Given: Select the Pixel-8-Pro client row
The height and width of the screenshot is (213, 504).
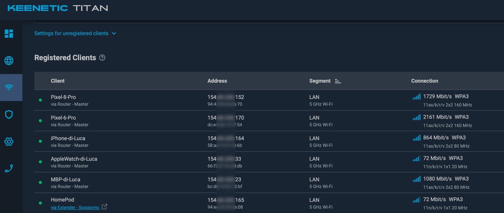Looking at the screenshot, I should (x=63, y=97).
